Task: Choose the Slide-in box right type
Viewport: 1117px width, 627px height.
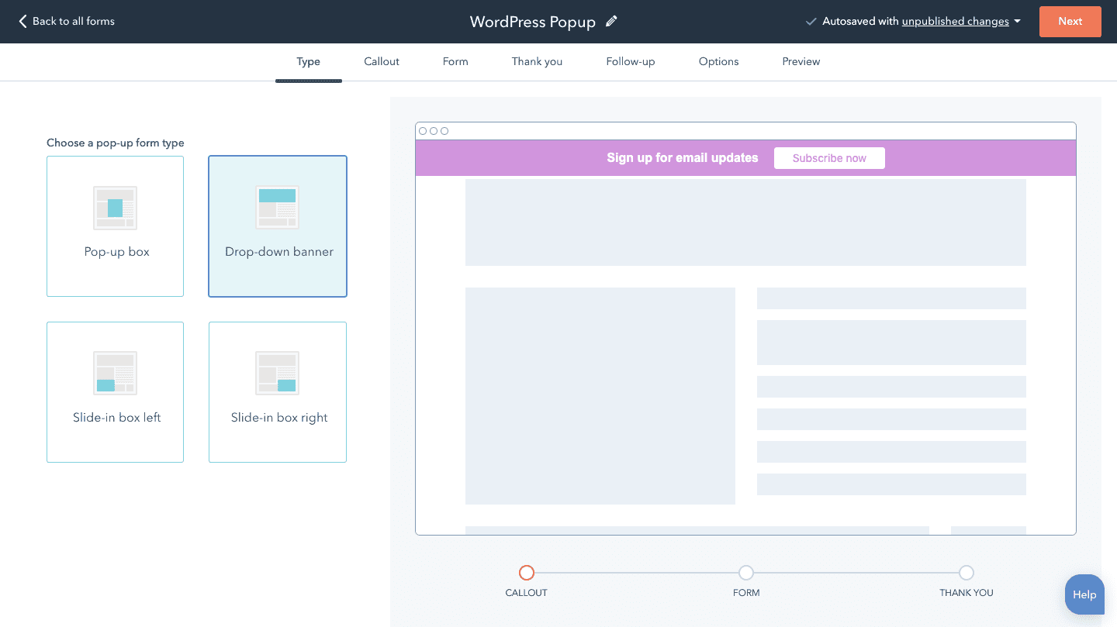Action: coord(278,392)
